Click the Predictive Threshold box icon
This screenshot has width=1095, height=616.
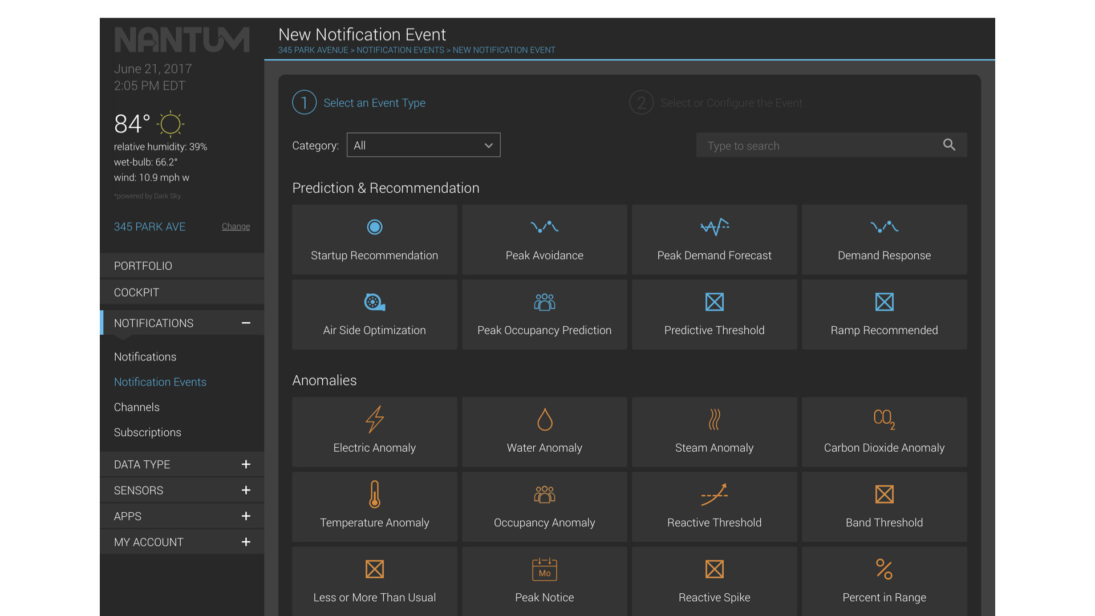point(715,302)
